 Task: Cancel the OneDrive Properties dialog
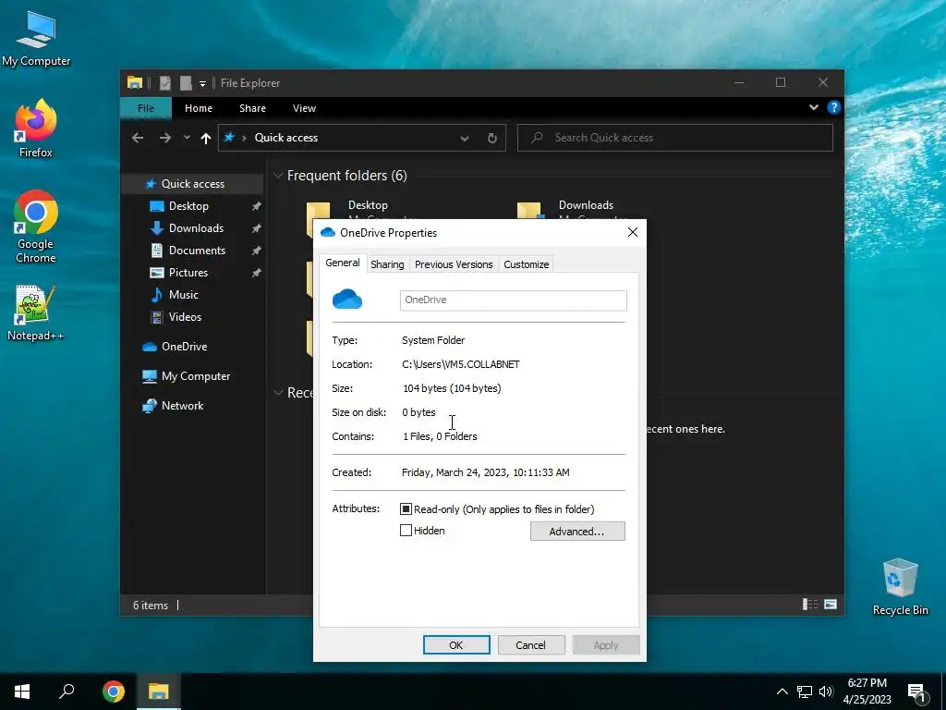click(530, 644)
